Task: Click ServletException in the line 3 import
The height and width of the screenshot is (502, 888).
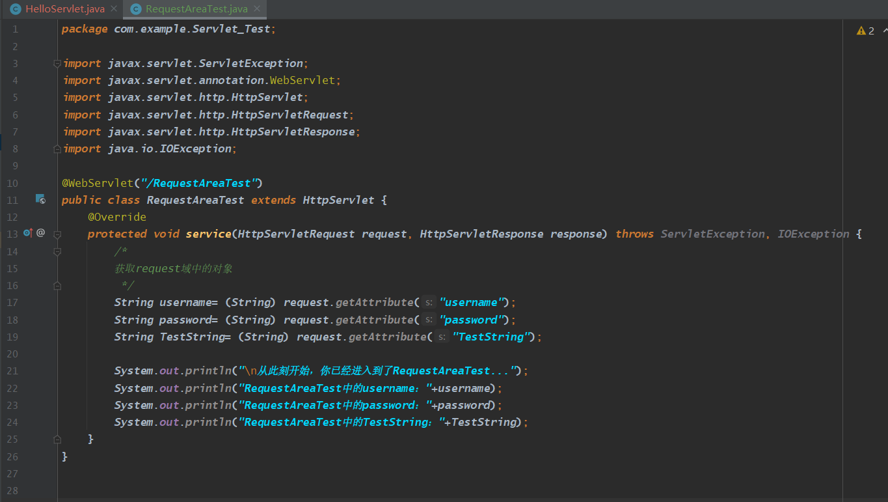Action: click(251, 63)
